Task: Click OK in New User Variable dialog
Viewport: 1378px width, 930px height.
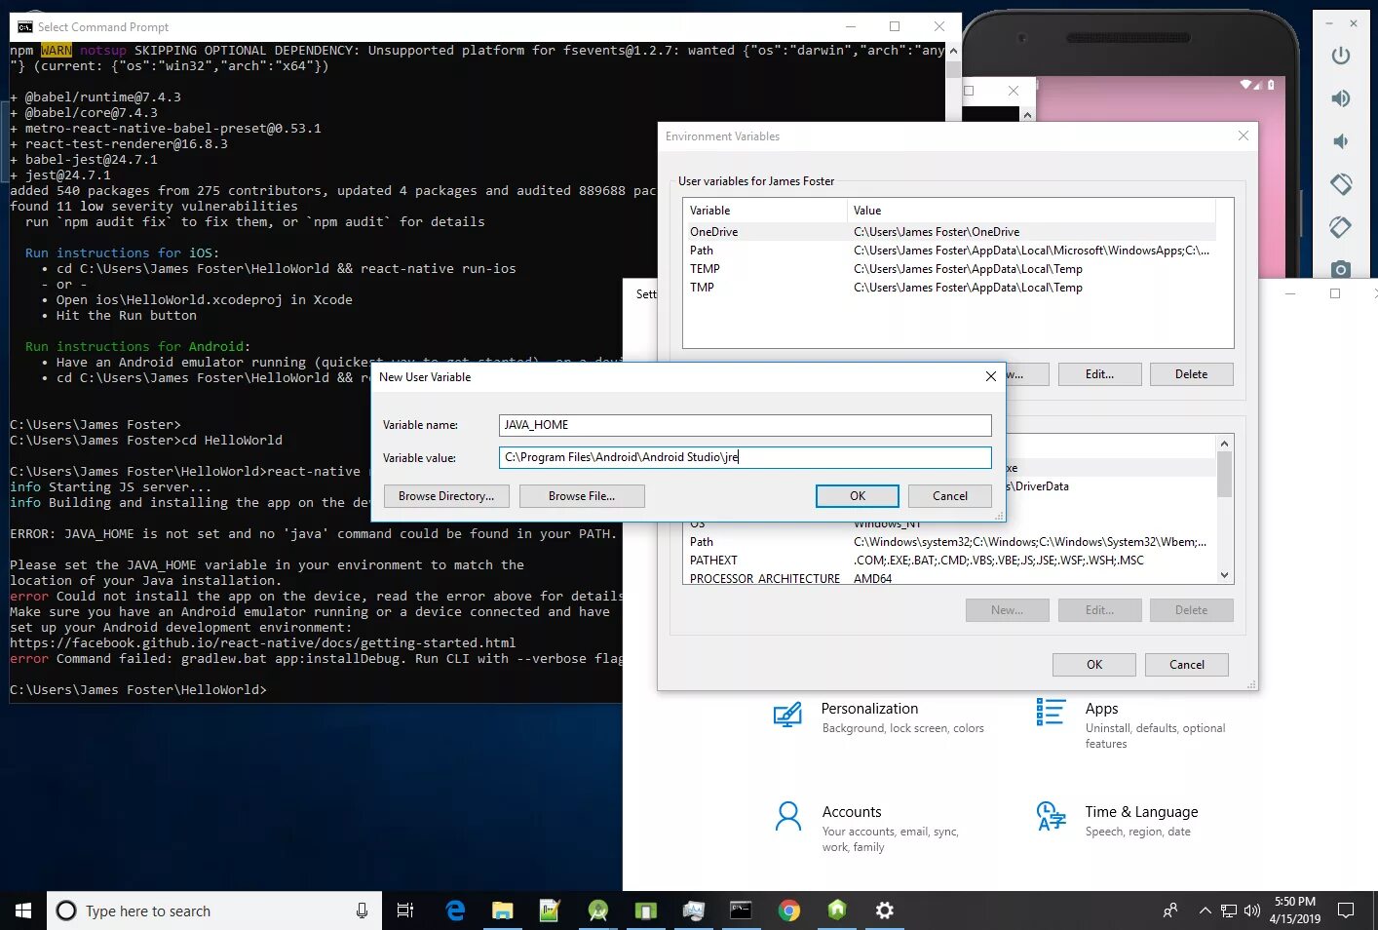Action: tap(858, 496)
